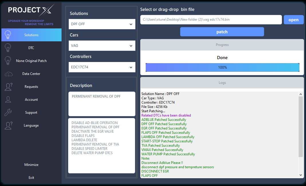Click the Language person-question icon
The height and width of the screenshot is (186, 306).
pos(8,125)
